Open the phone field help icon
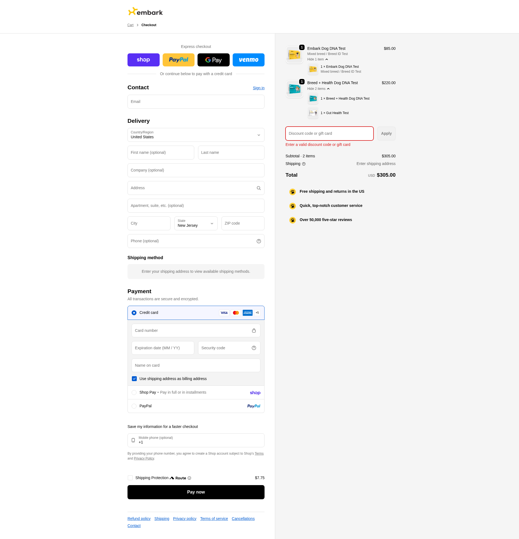519x539 pixels. (259, 241)
